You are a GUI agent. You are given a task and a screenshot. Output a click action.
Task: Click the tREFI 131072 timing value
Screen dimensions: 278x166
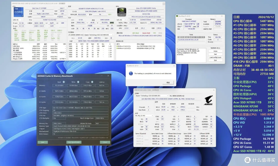click(196, 127)
